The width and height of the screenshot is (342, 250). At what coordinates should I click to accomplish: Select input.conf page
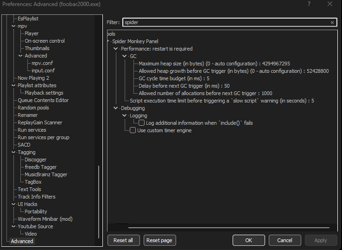[43, 71]
